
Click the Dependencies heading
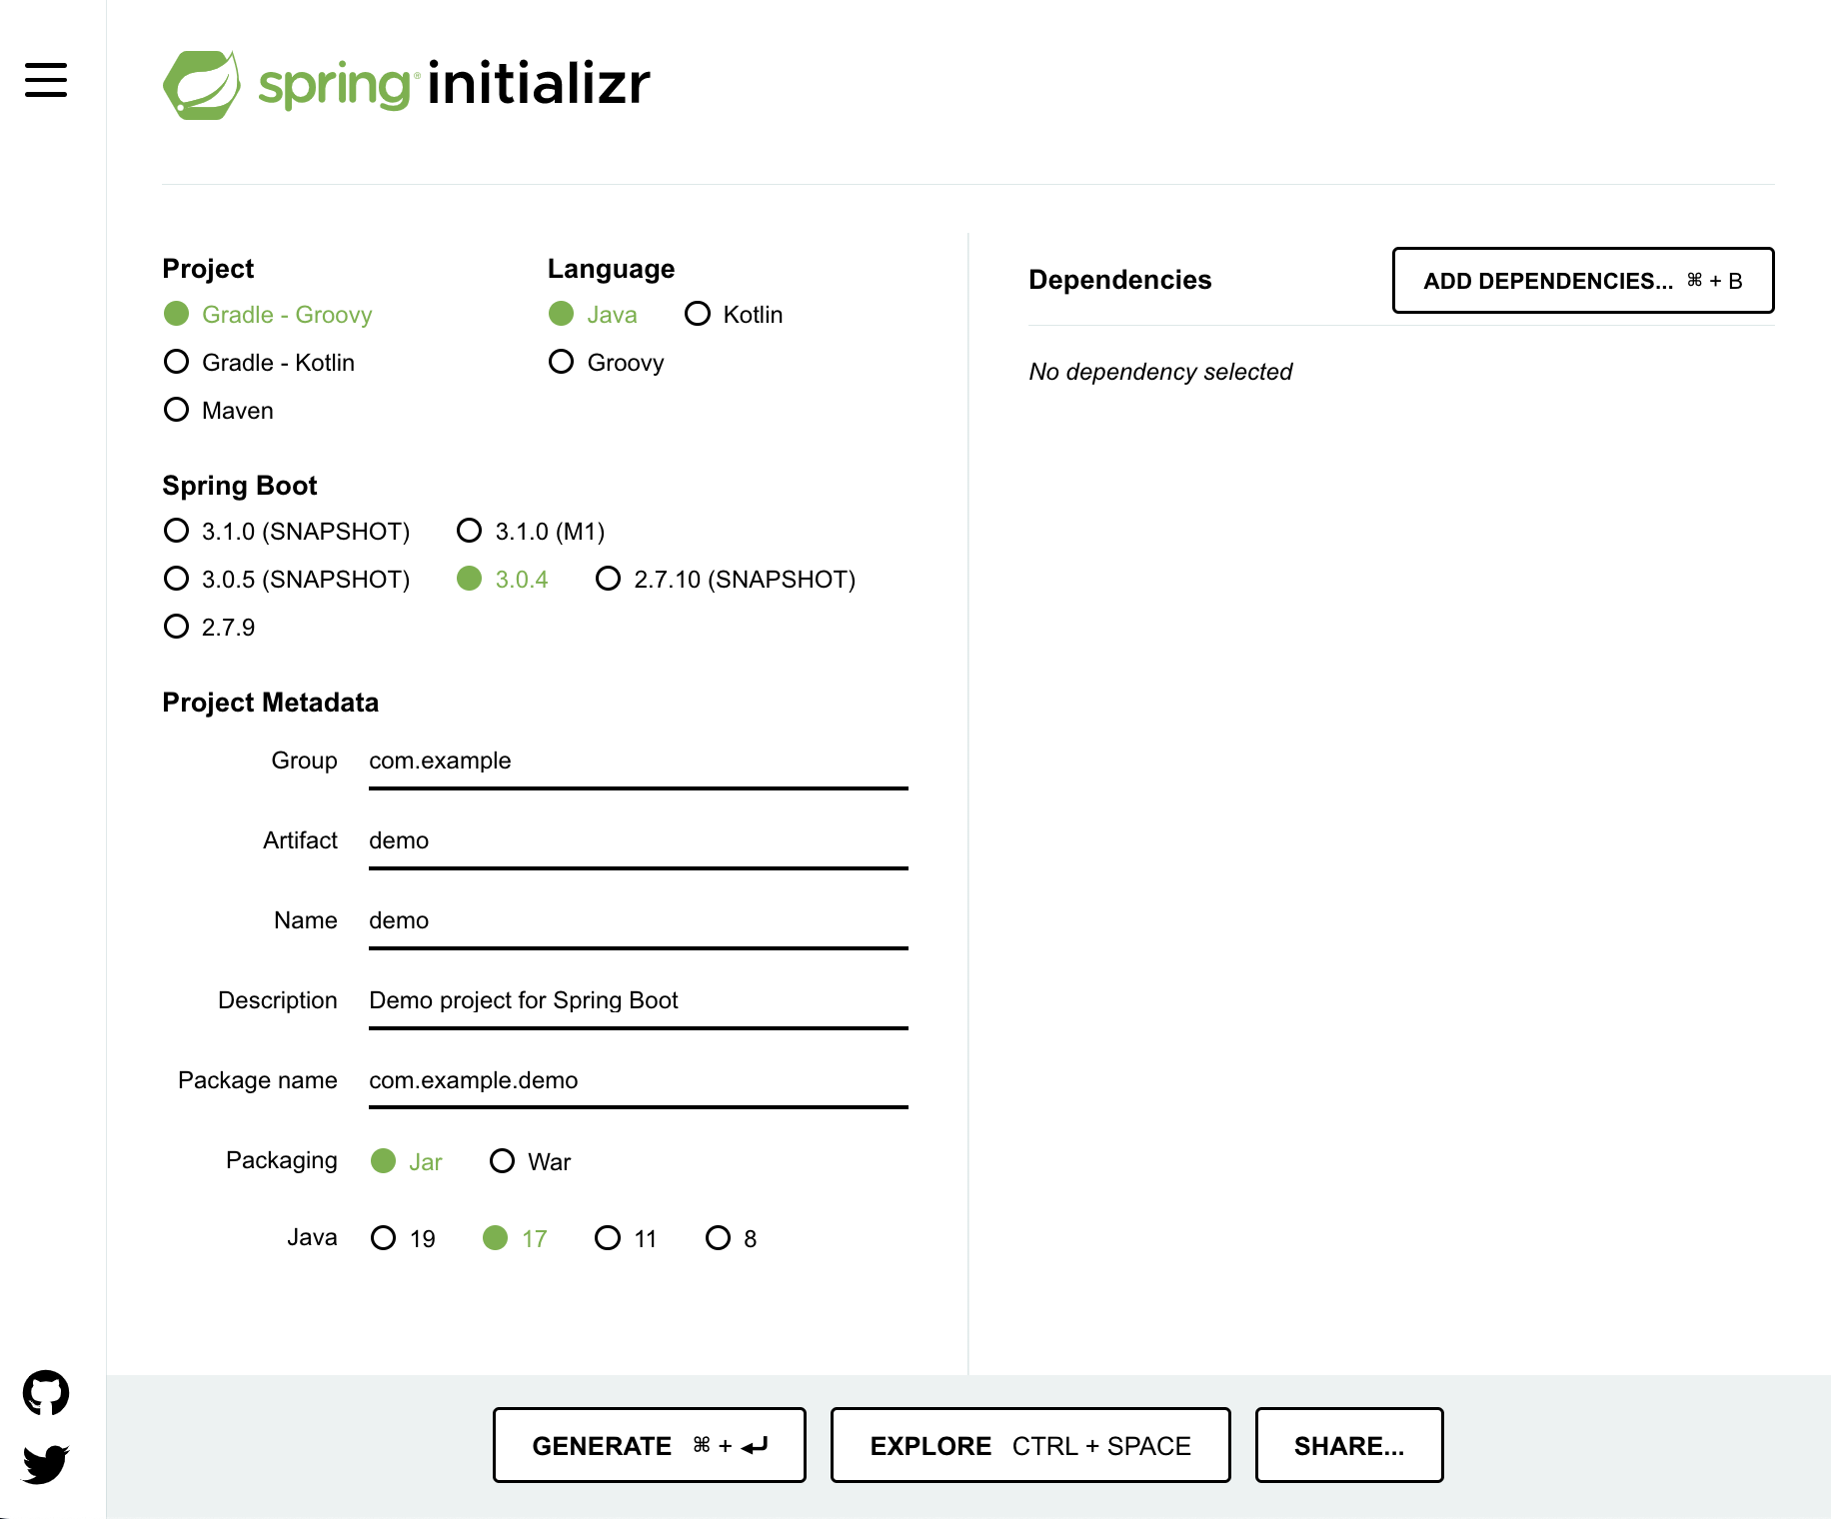pos(1119,280)
